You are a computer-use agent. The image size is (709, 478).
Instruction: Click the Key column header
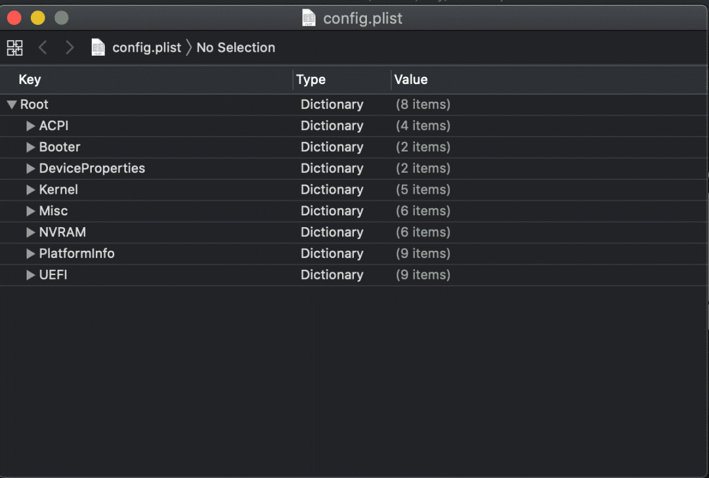30,79
